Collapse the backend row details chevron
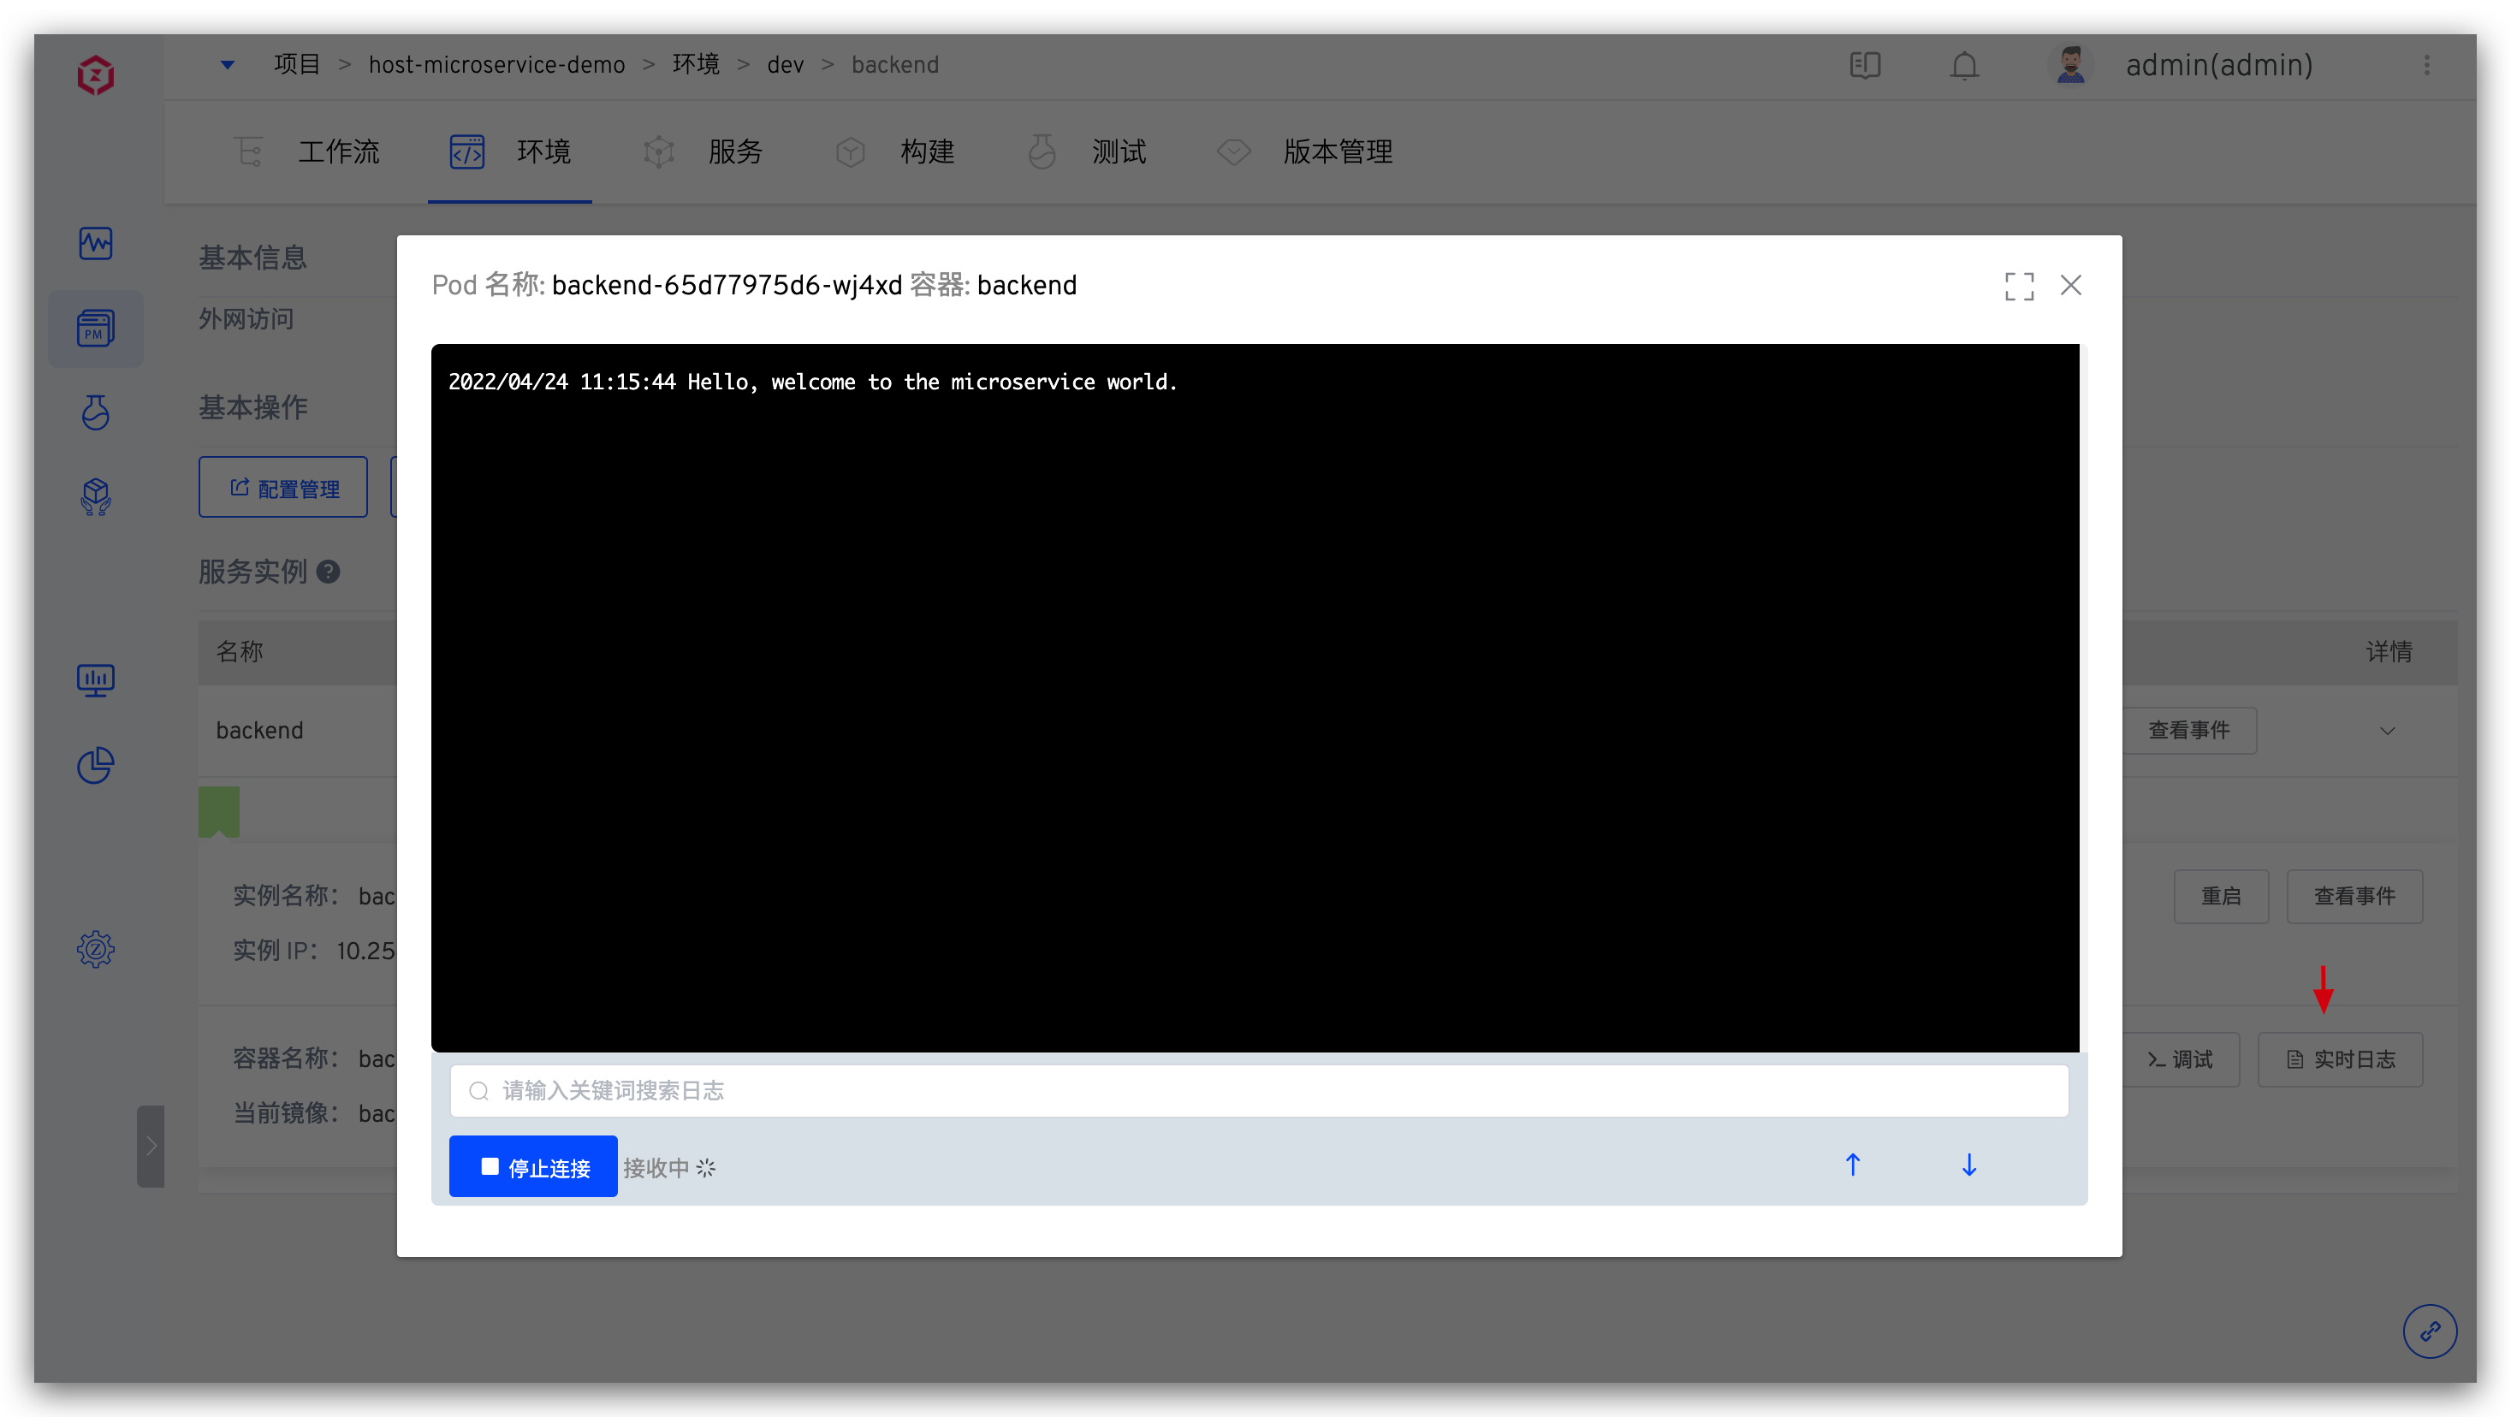 click(2387, 731)
